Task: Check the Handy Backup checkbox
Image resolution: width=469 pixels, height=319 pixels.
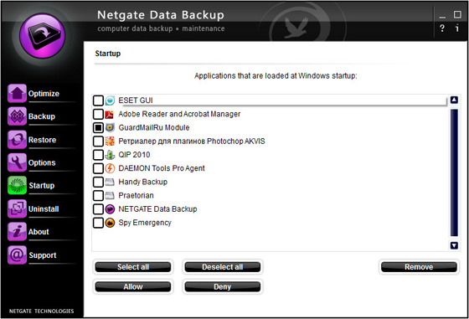Action: 98,182
